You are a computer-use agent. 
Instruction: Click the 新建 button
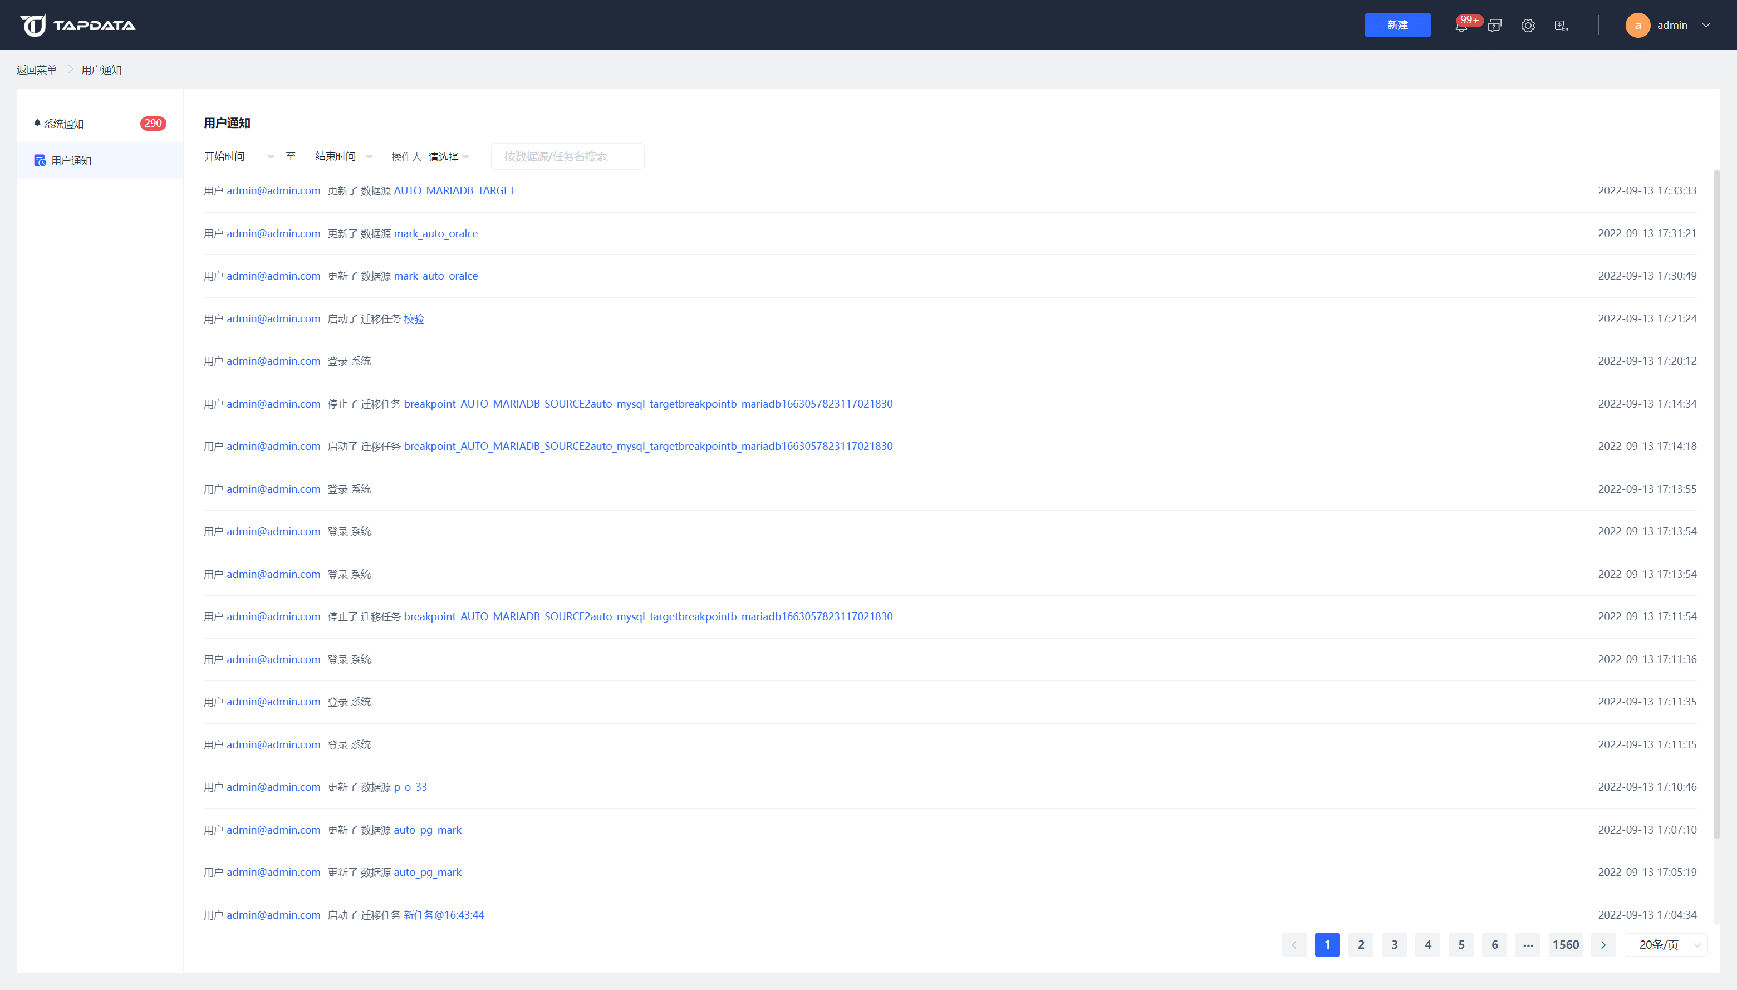click(x=1397, y=25)
